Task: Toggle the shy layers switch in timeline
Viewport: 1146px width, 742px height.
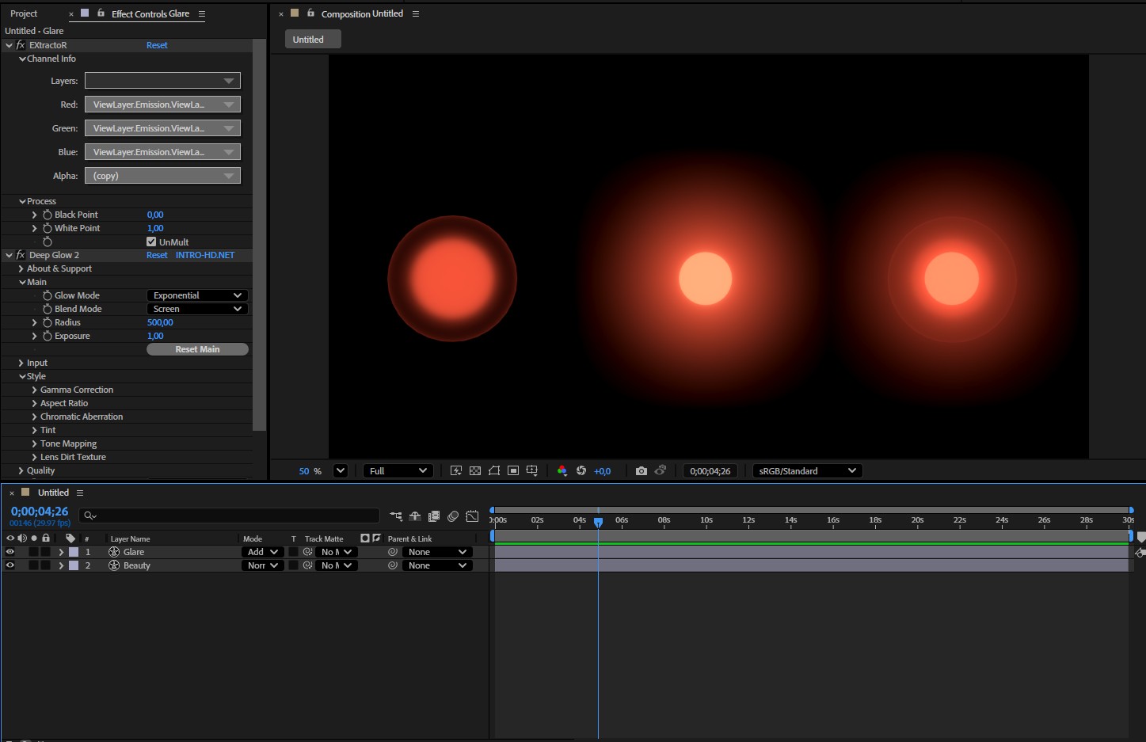Action: (x=415, y=516)
